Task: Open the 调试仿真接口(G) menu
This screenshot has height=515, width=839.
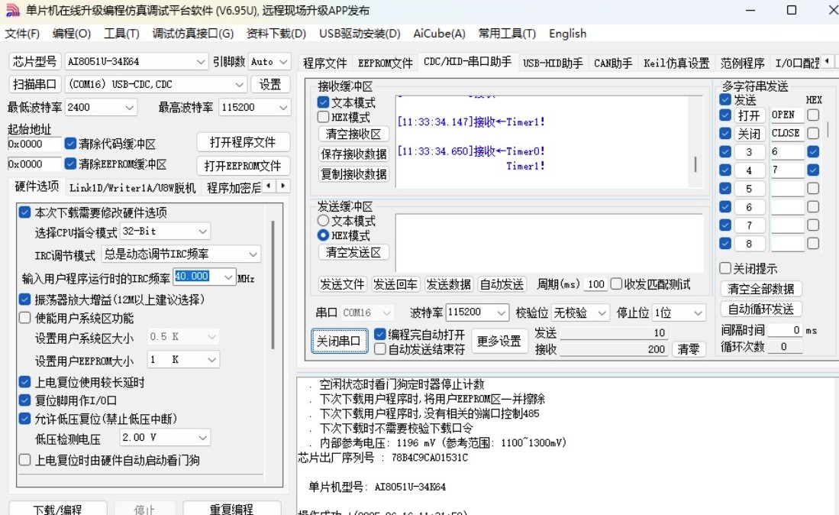Action: (193, 33)
